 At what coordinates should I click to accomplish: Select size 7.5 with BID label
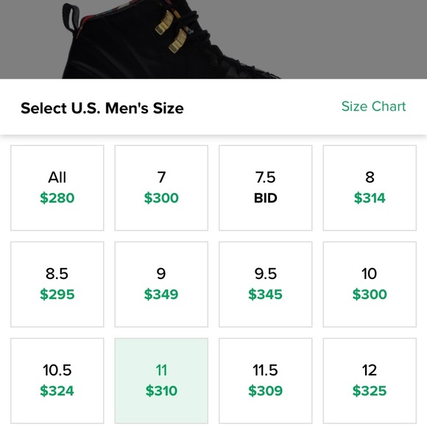coord(266,188)
